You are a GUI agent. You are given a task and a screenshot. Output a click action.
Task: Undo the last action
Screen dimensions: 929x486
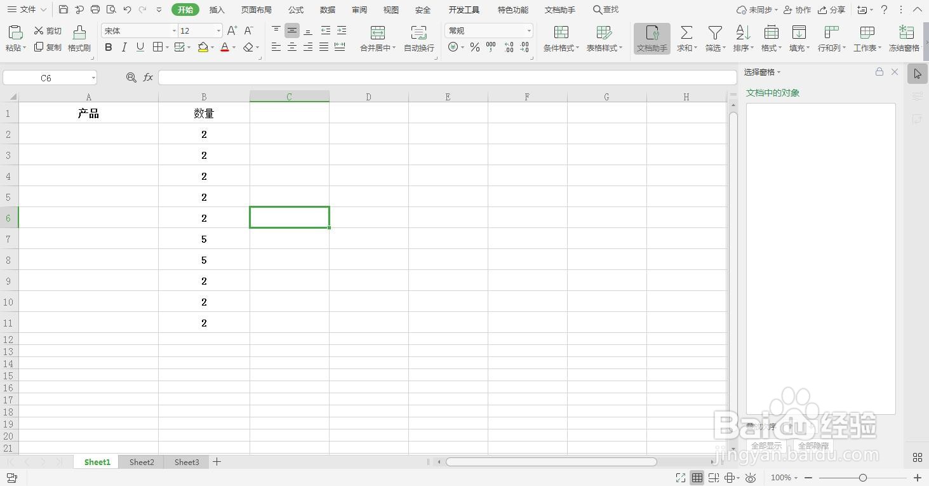127,10
